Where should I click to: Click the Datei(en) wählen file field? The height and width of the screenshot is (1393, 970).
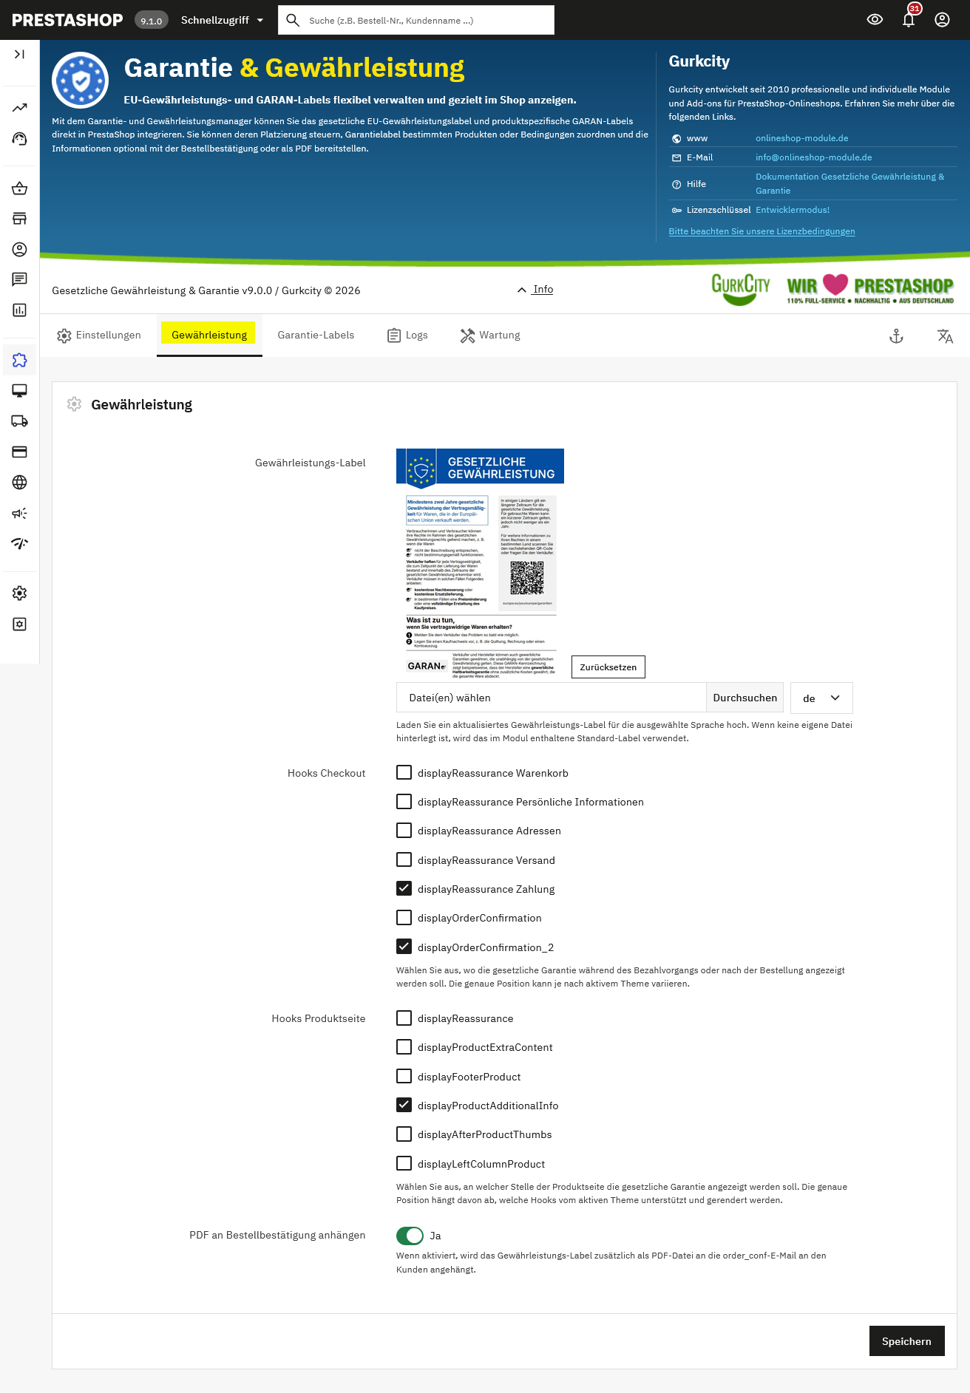tap(551, 698)
